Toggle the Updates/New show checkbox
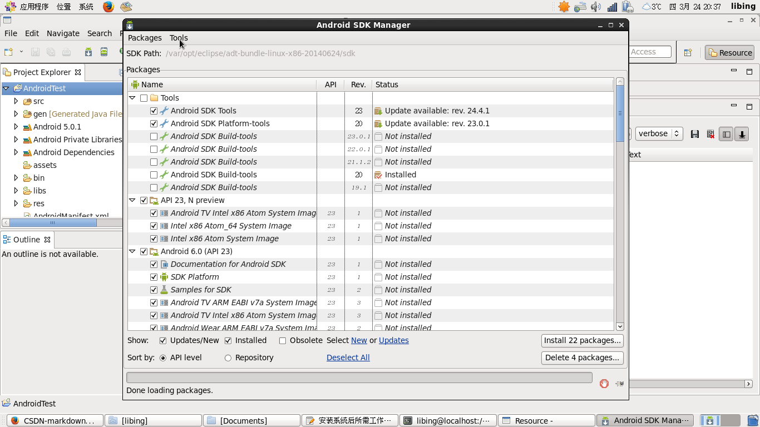The image size is (760, 427). click(163, 340)
